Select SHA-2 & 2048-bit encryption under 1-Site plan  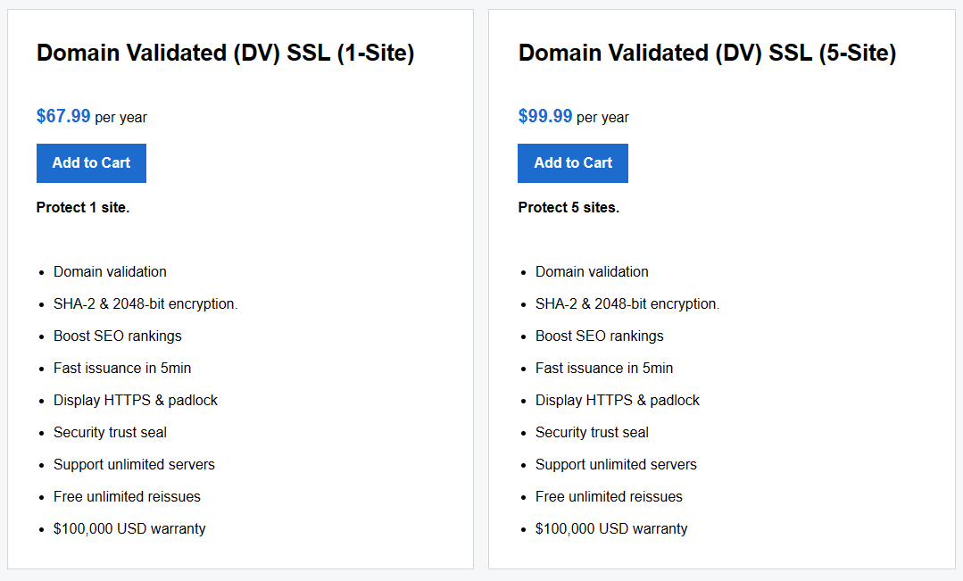point(145,303)
